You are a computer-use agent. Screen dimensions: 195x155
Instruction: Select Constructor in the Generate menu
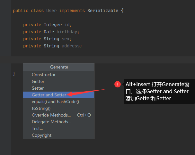point(44,75)
